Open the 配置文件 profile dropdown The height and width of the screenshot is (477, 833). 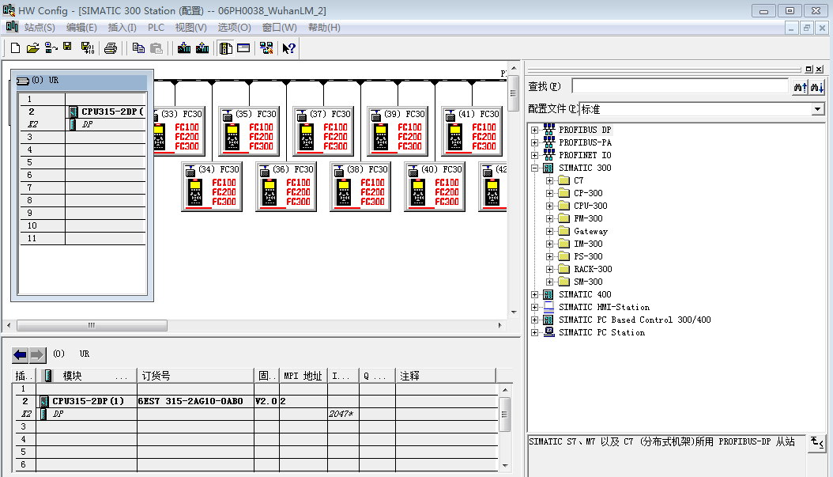pyautogui.click(x=818, y=109)
